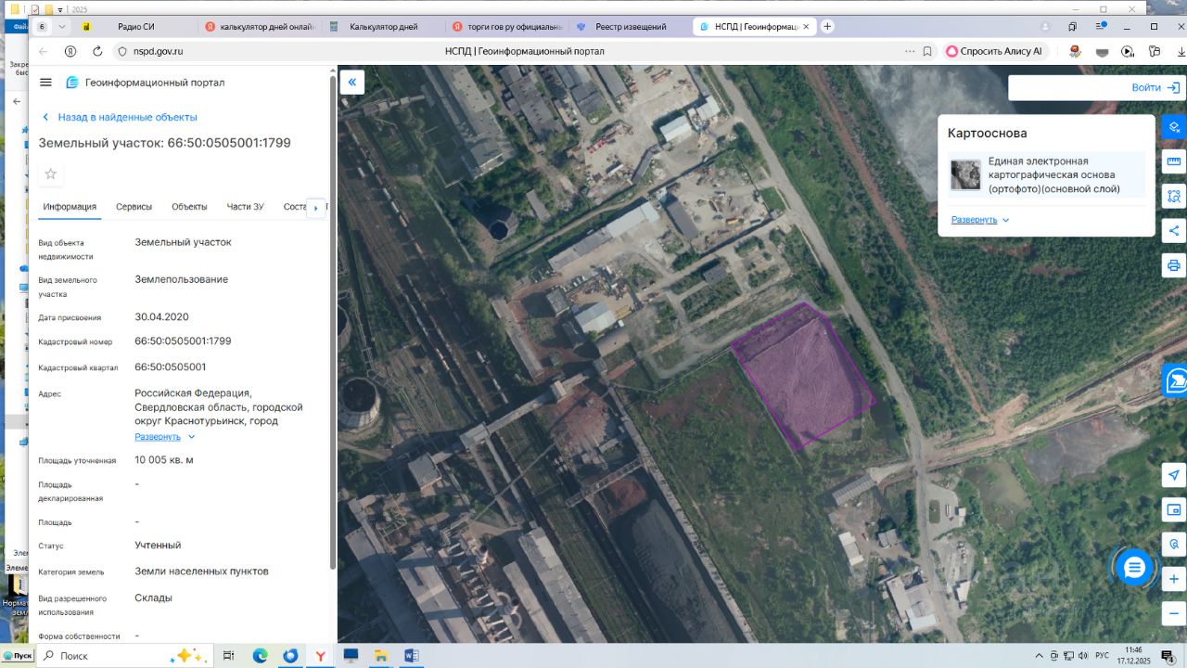Reload the browser page
The image size is (1187, 668).
coord(97,52)
